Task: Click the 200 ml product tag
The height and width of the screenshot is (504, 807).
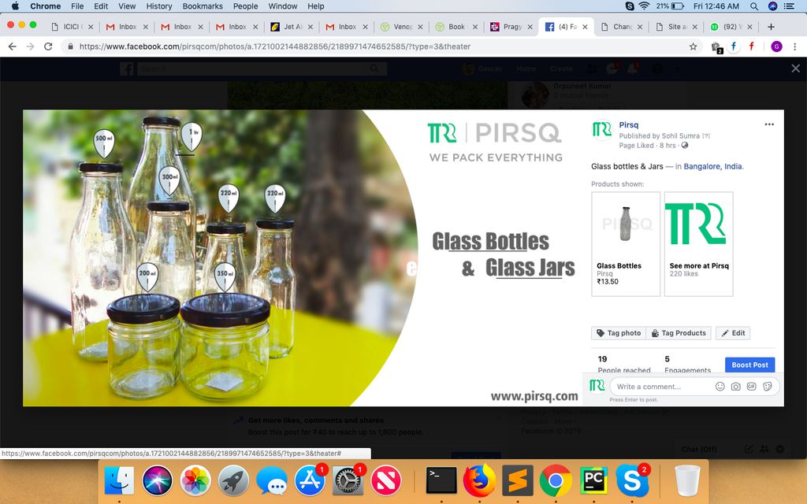Action: click(147, 276)
